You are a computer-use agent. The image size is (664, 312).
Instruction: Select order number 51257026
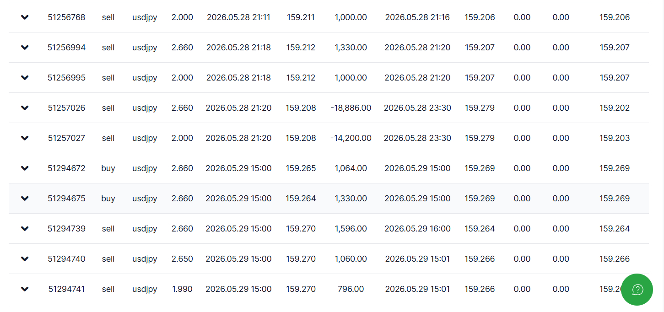[x=66, y=108]
